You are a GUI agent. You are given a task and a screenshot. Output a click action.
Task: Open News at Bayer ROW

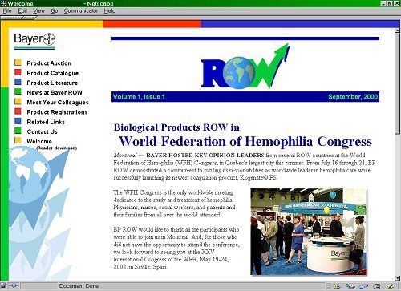(55, 92)
